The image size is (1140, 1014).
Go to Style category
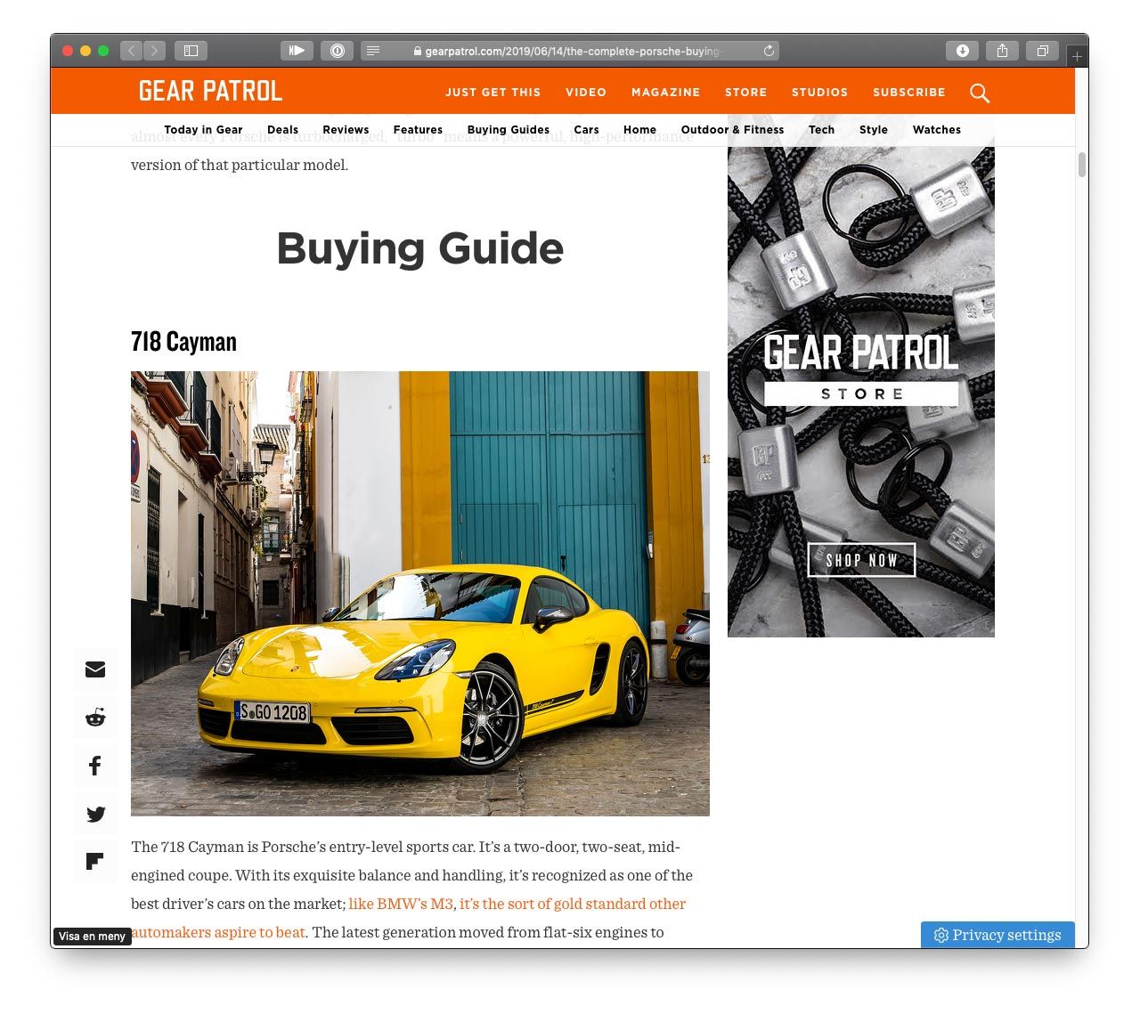[873, 130]
